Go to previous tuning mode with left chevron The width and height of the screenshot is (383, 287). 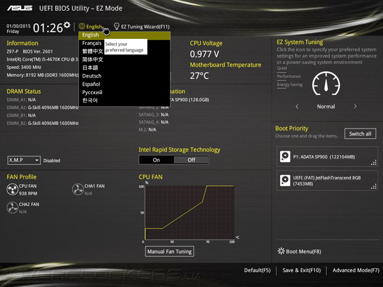[297, 106]
